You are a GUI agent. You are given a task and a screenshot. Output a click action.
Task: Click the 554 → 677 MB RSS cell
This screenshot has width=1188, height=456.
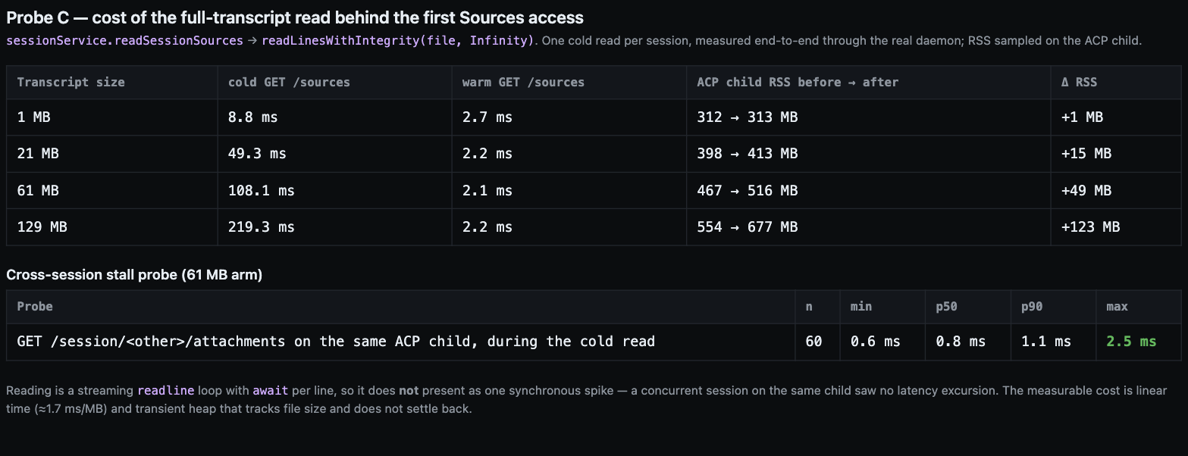748,227
